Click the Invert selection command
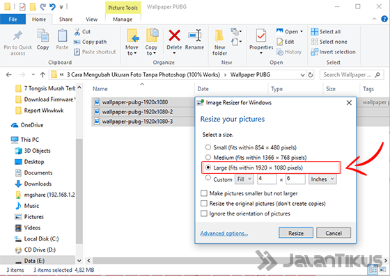Viewport: 390px width, 276px height. coord(333,52)
